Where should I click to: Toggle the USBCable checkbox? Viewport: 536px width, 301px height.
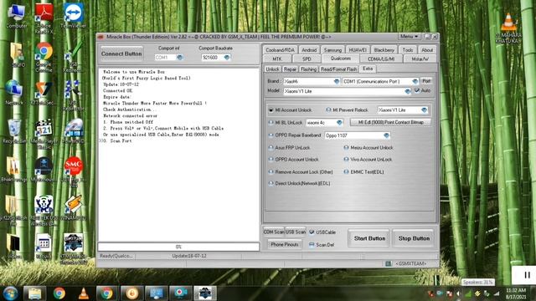coord(312,232)
